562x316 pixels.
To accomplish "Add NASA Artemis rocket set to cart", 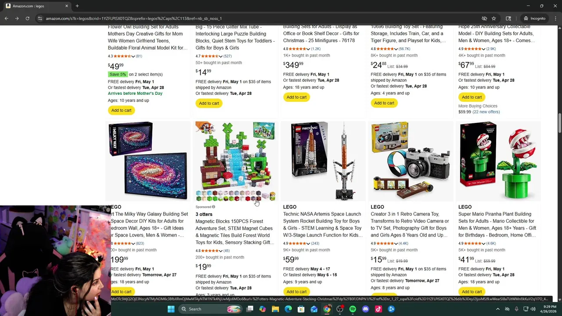I will pos(296,291).
